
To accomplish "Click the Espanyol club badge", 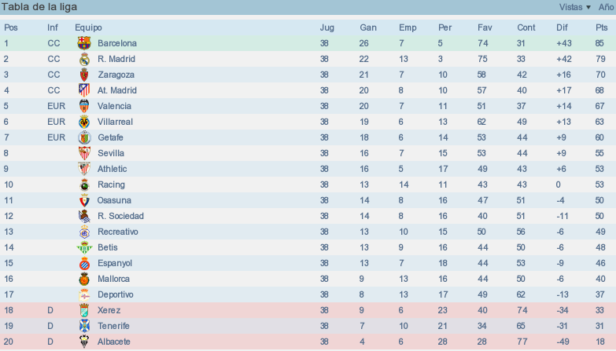I will click(x=84, y=263).
